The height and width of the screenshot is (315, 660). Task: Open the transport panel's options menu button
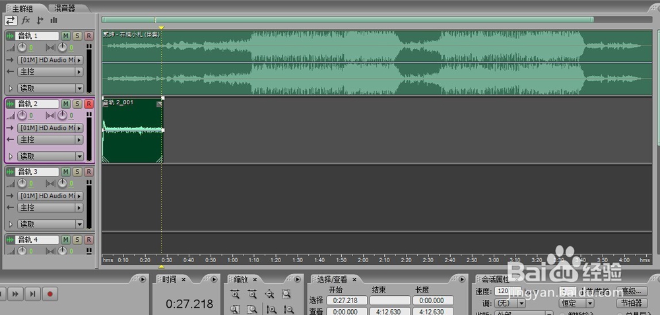pos(143,279)
